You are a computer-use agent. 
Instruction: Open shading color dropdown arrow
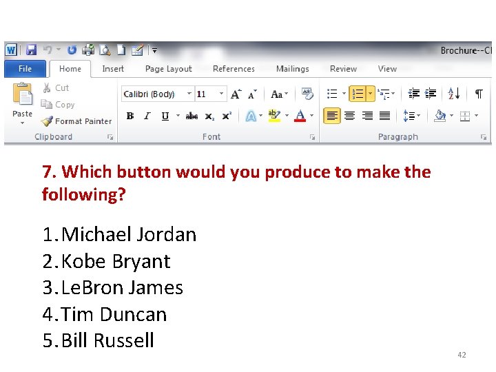451,116
